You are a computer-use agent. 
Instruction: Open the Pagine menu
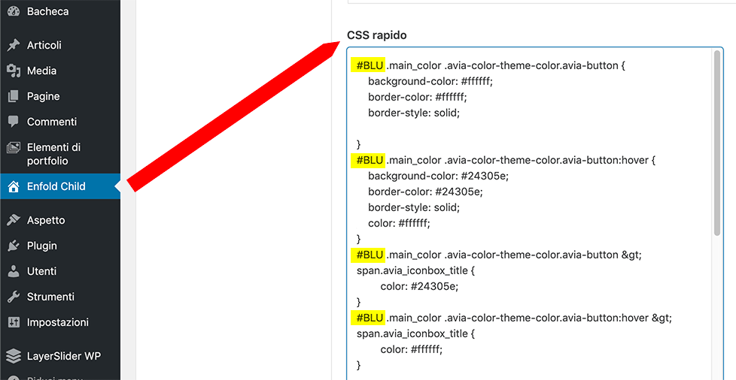coord(60,96)
